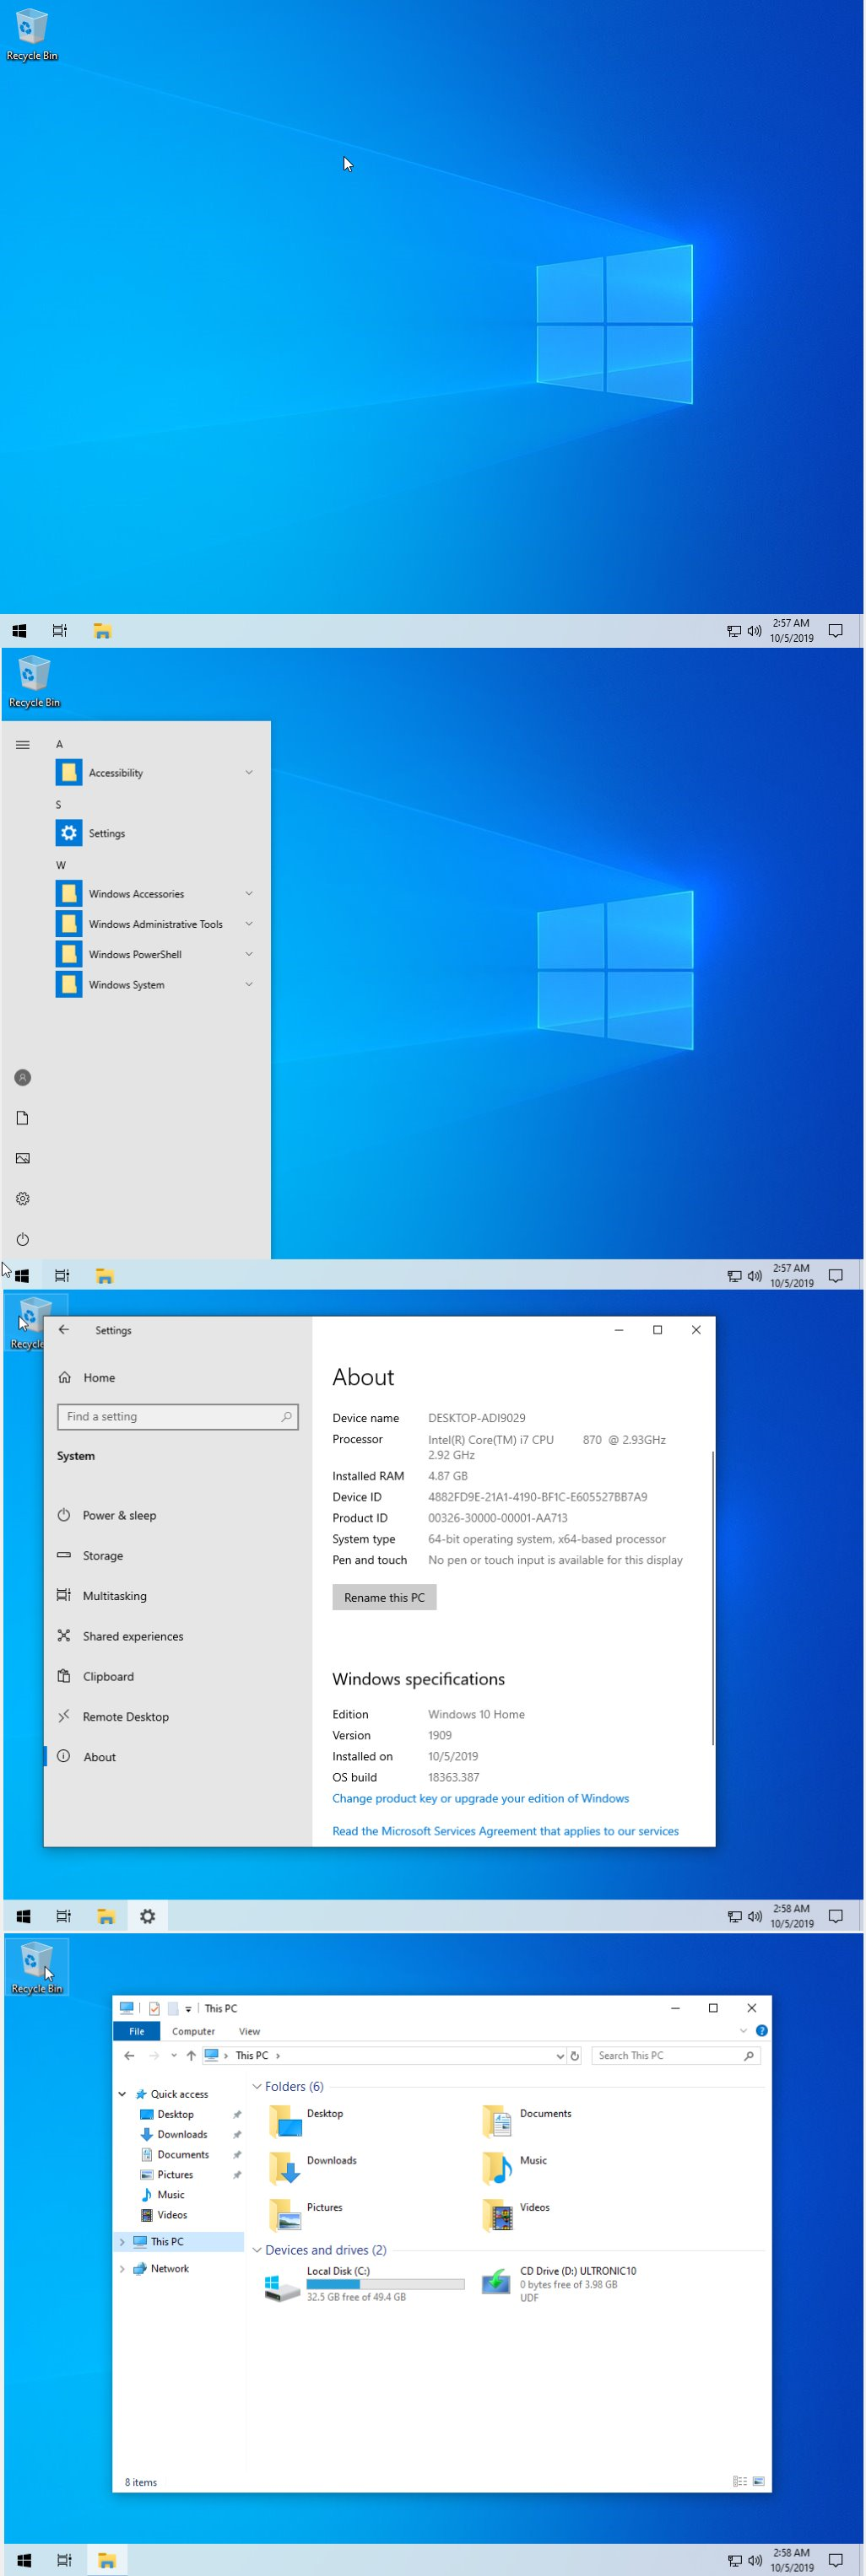Expand Windows System folder chevron

tap(248, 984)
